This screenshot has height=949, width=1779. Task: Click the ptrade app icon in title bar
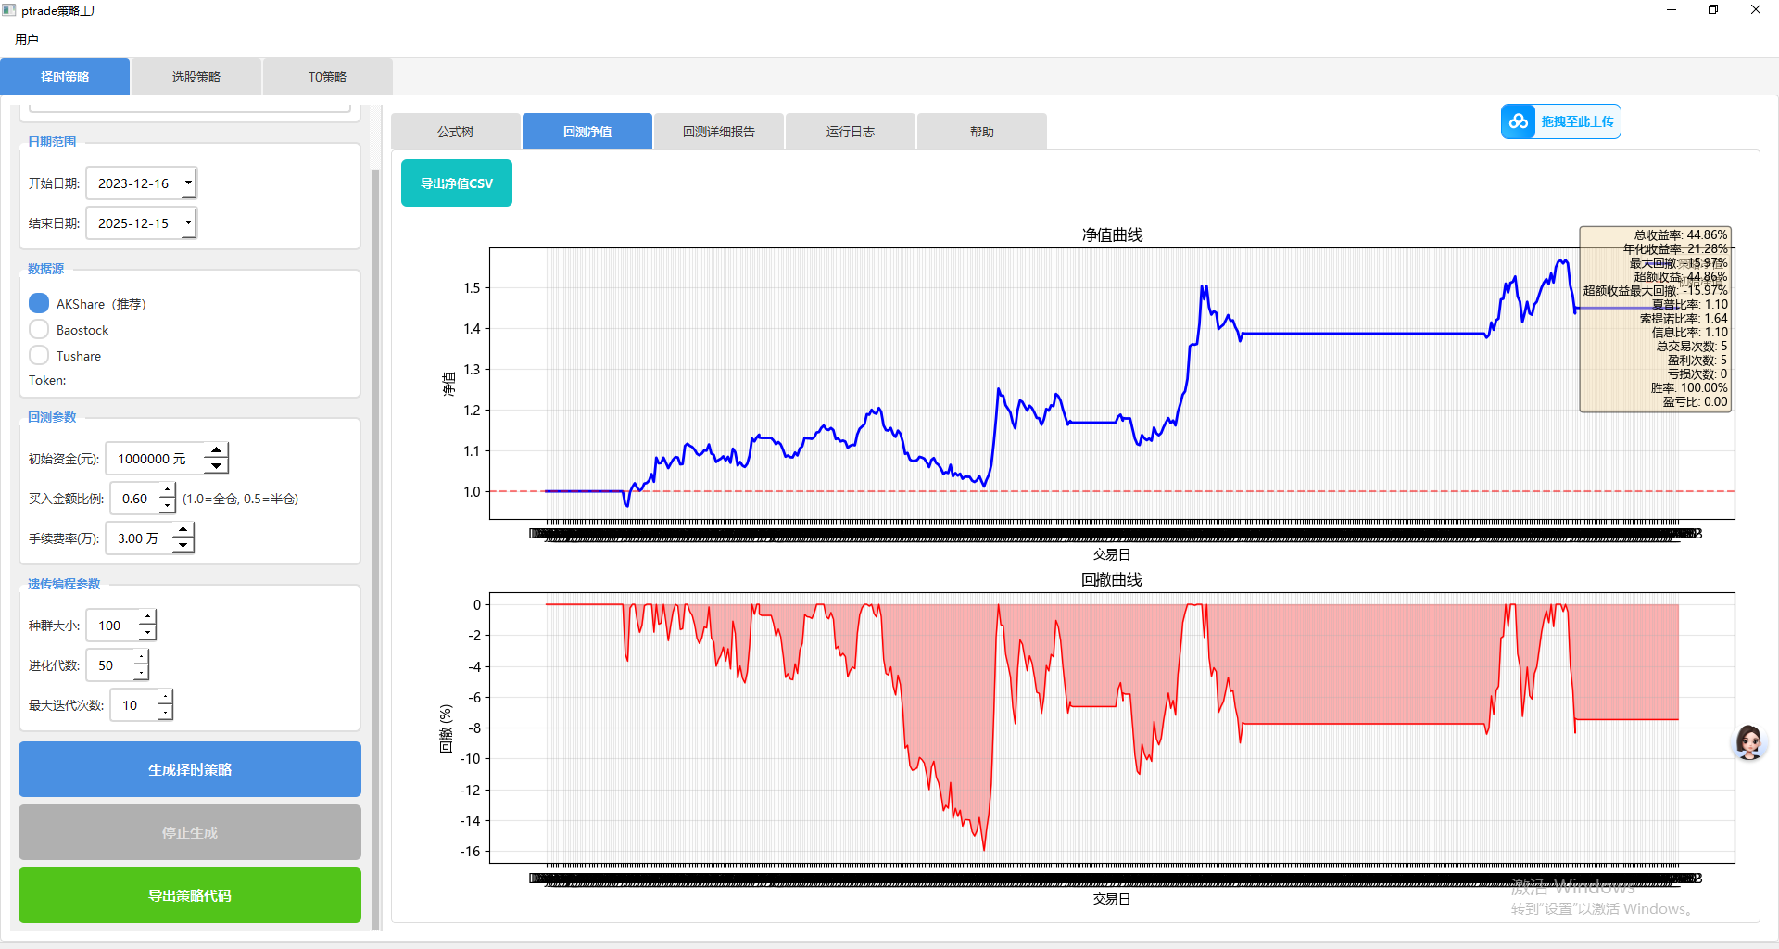pyautogui.click(x=9, y=10)
